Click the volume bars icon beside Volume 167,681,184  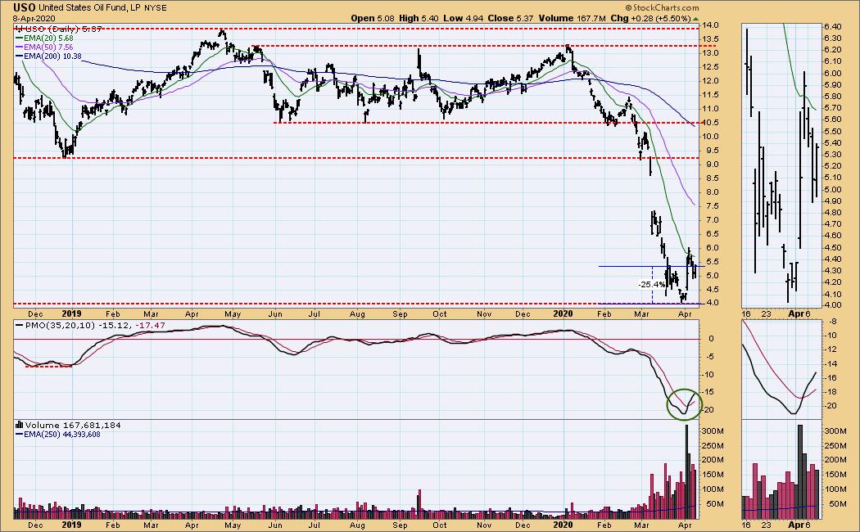(x=19, y=425)
